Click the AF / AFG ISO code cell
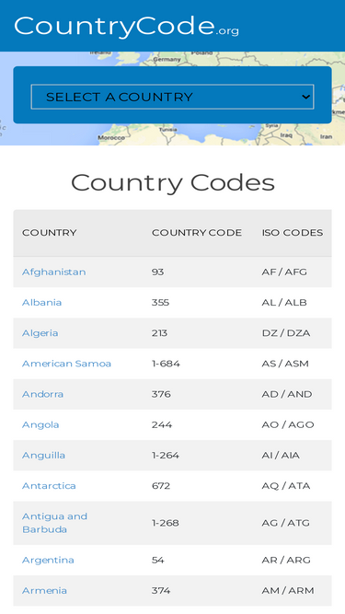 click(284, 272)
